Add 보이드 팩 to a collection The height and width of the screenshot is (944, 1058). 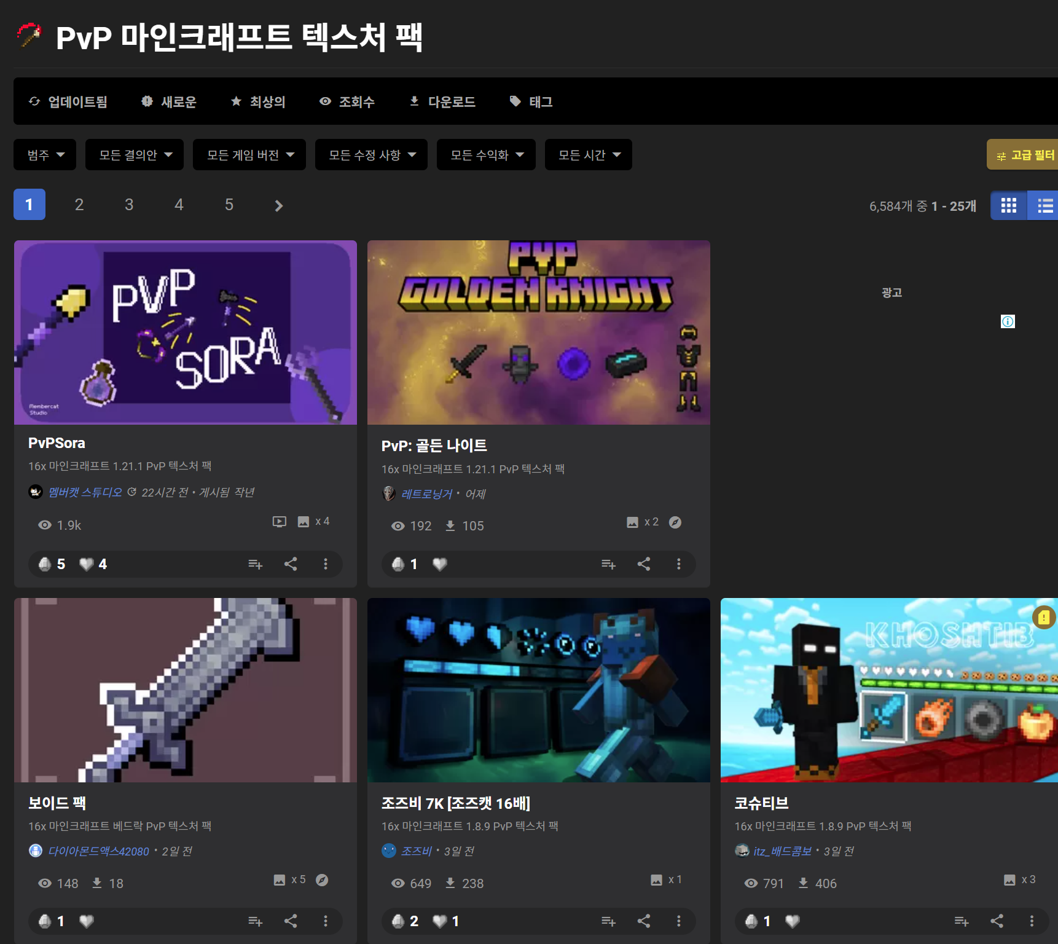[x=255, y=921]
